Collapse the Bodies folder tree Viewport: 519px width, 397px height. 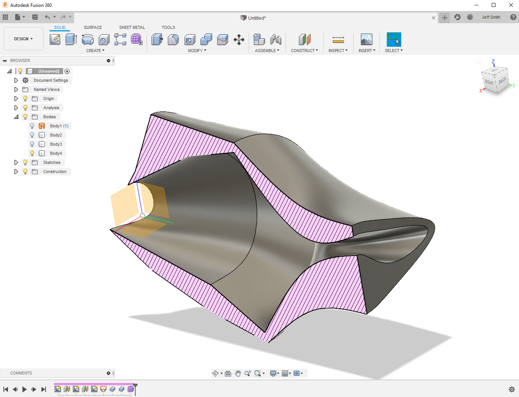pos(16,117)
